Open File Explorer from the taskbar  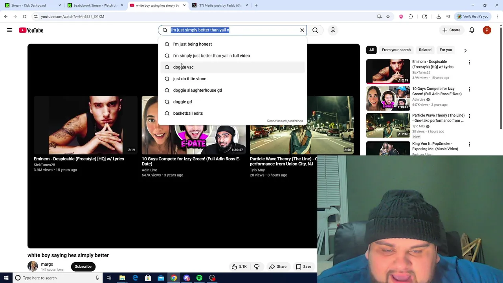[x=122, y=278]
